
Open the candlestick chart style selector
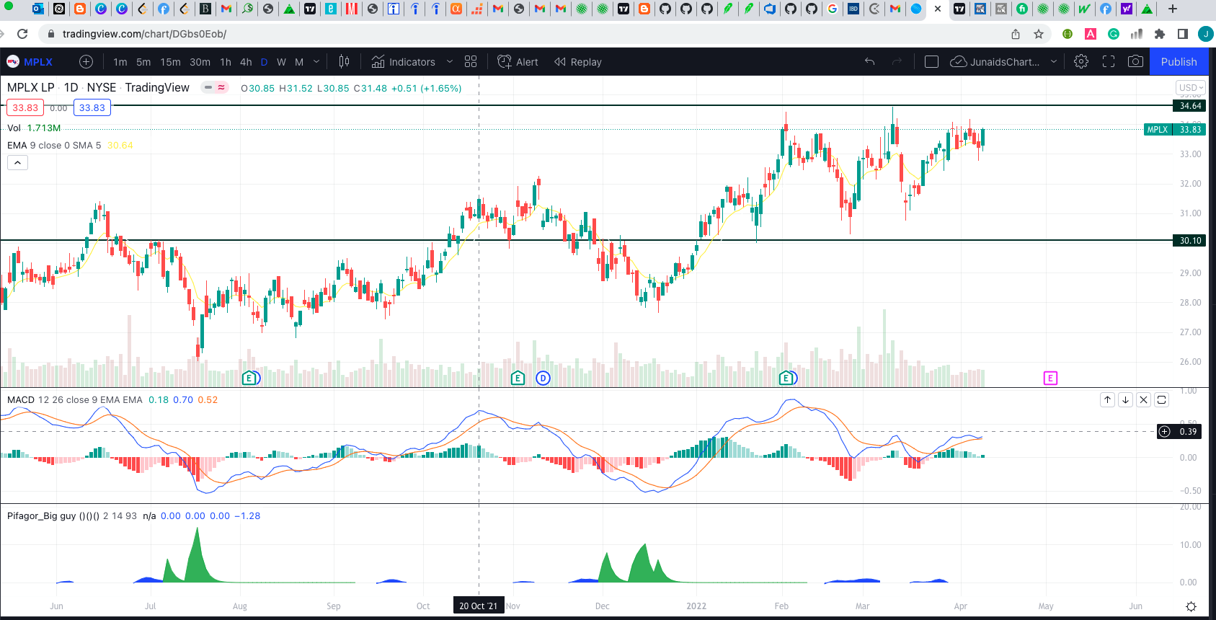[x=345, y=62]
